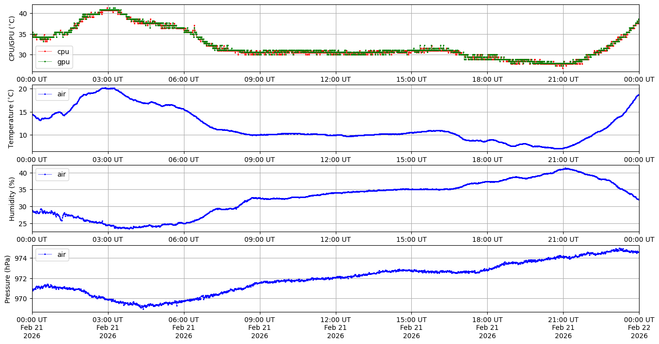659x344 pixels.
Task: Select the Humidity (%) y-axis label
Action: point(12,199)
